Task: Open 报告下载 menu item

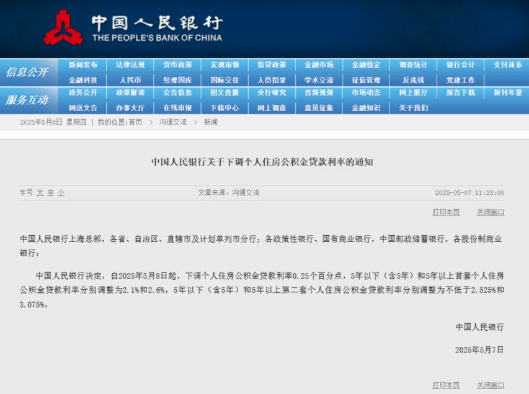Action: [x=461, y=92]
